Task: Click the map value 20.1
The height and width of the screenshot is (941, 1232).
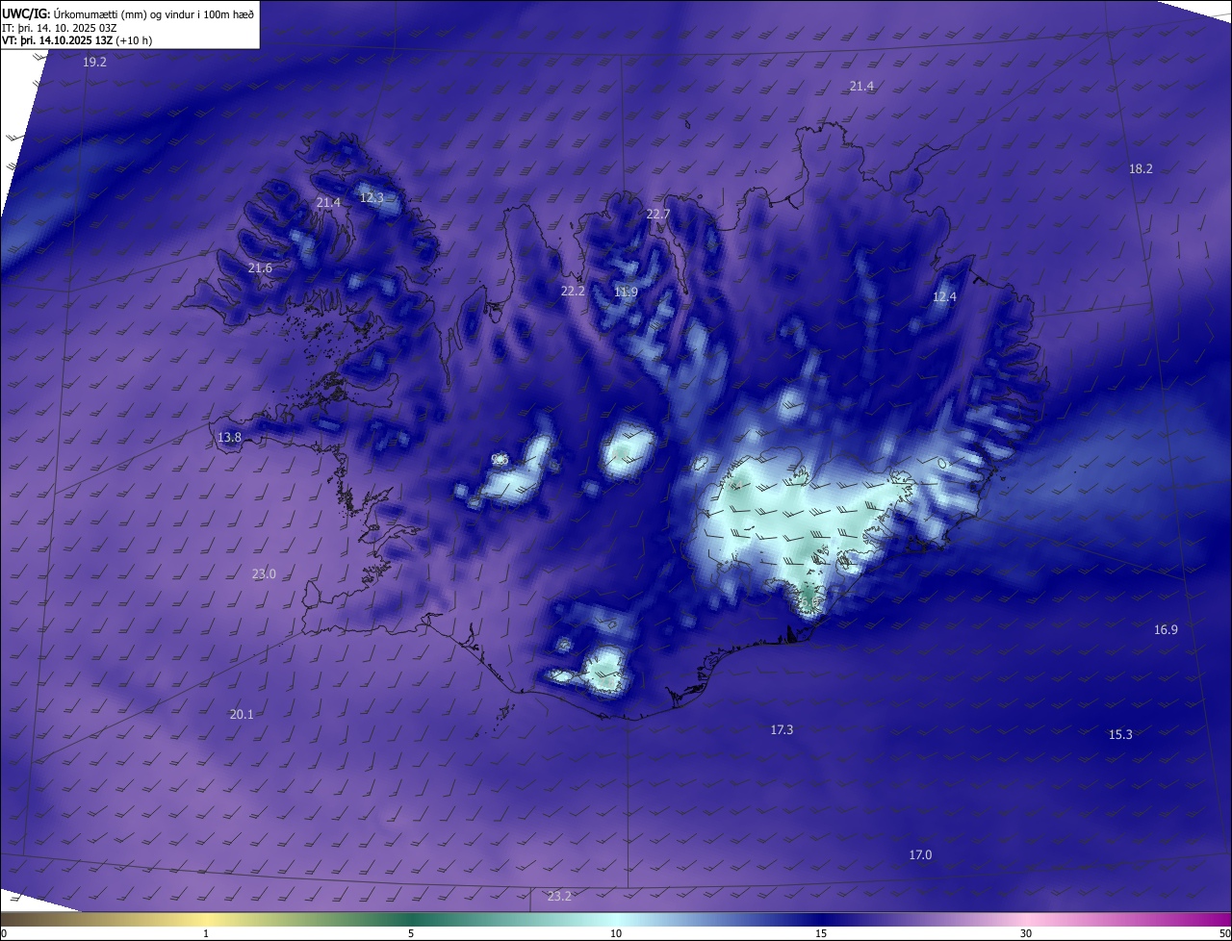Action: click(x=242, y=715)
